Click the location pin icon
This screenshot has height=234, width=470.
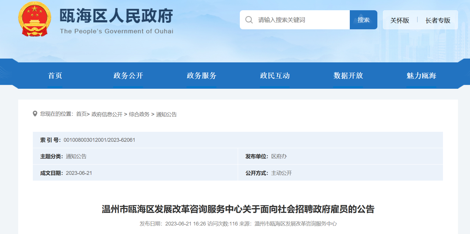pyautogui.click(x=35, y=114)
